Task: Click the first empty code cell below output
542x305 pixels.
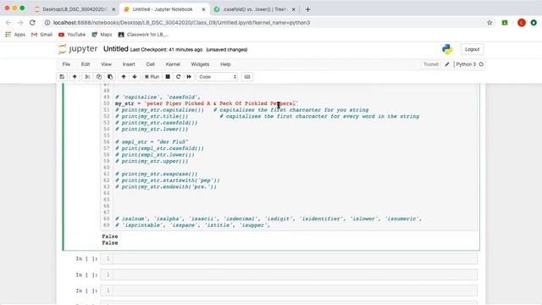Action: point(289,258)
